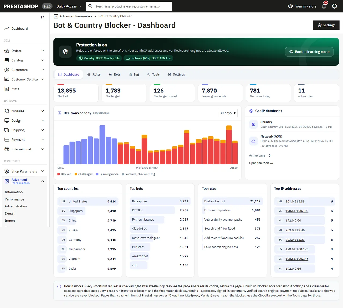Image resolution: width=343 pixels, height=308 pixels.
Task: Open IP address 203.0.113.38 link
Action: (295, 201)
